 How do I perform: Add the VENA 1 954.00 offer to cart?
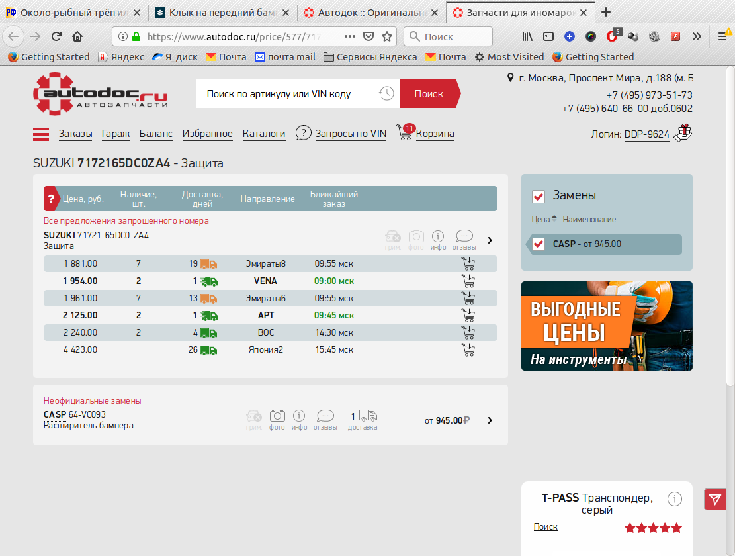[x=468, y=281]
